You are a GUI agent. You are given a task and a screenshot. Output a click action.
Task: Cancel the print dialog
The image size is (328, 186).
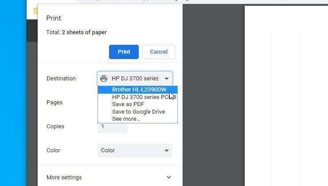158,52
